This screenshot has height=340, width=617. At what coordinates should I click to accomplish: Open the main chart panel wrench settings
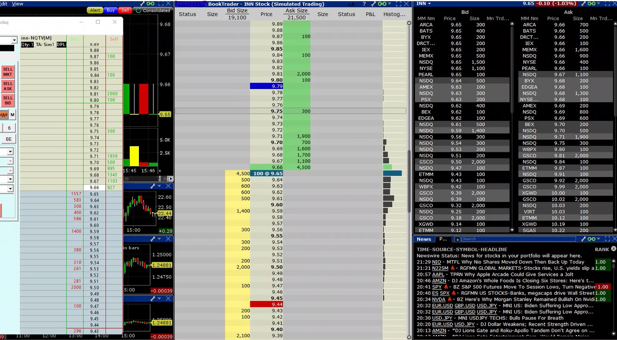142,3
